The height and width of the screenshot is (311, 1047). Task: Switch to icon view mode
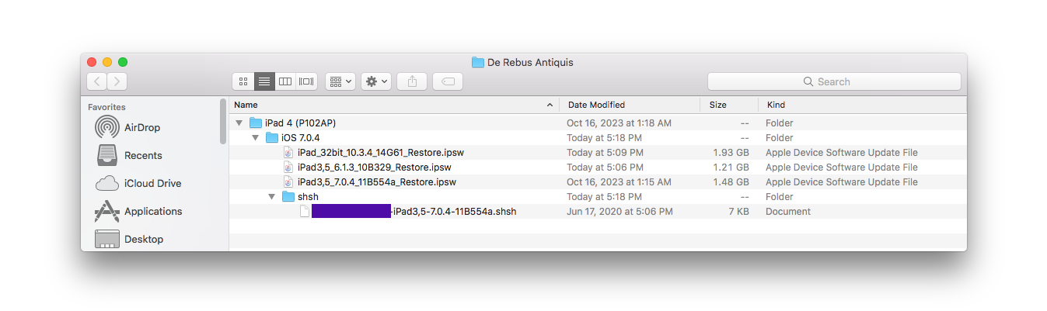[x=243, y=81]
